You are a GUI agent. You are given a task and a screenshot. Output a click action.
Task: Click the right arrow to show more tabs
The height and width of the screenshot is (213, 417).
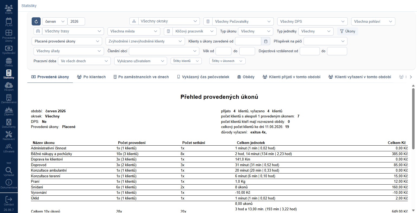(x=411, y=77)
